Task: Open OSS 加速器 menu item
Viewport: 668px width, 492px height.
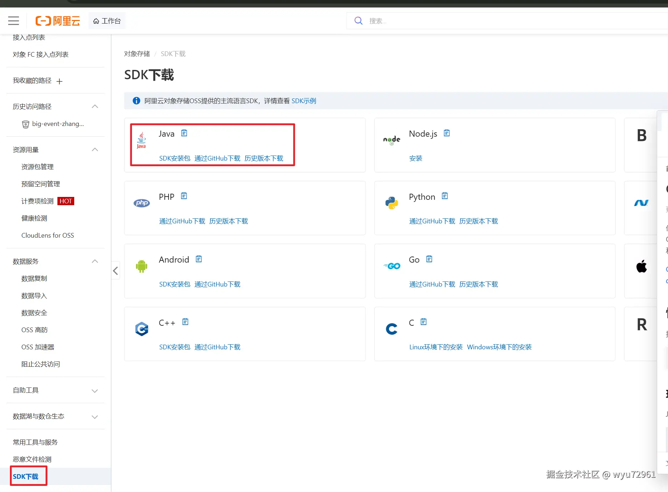Action: tap(38, 347)
